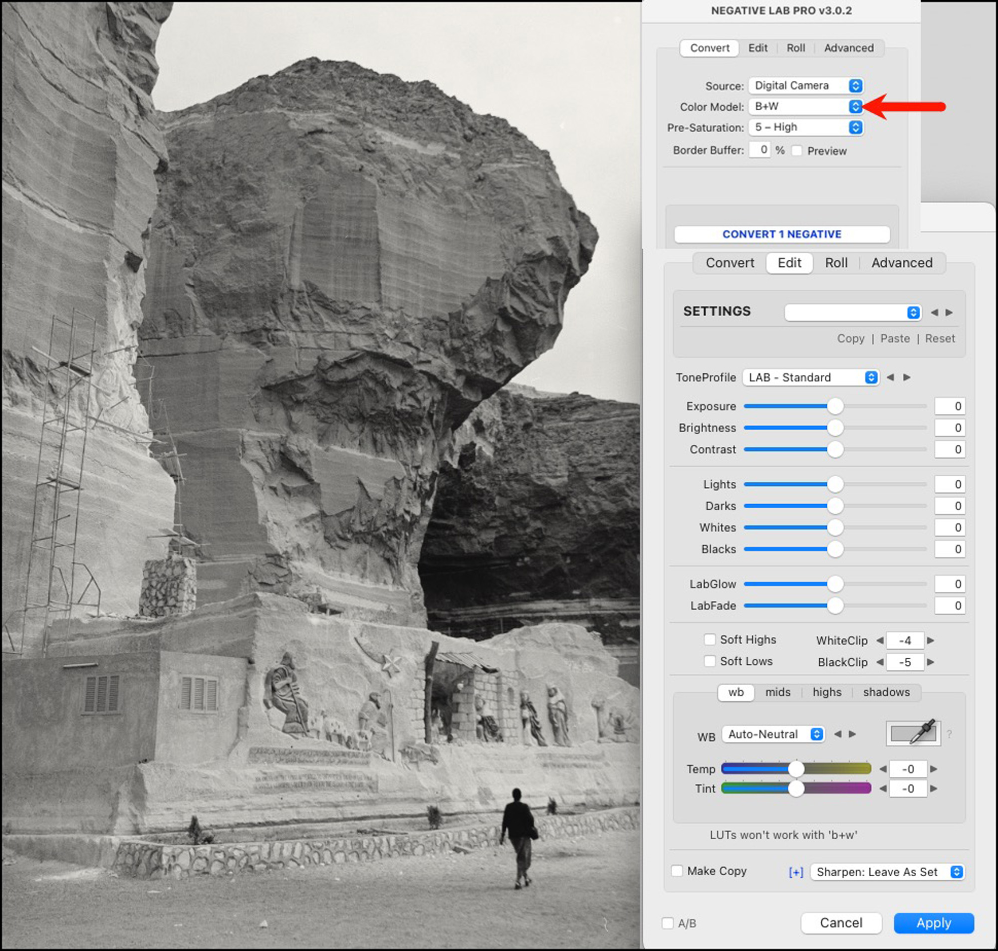The height and width of the screenshot is (951, 998).
Task: Open eyedropper help question mark
Action: (x=949, y=734)
